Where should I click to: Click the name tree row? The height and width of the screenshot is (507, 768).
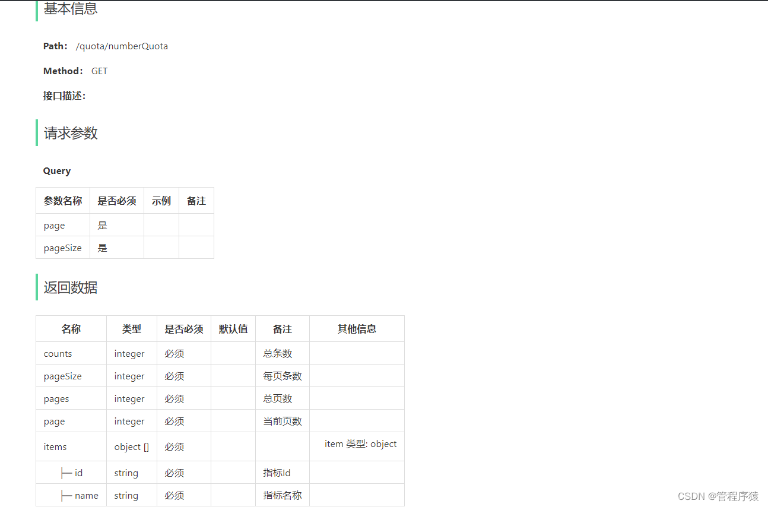(x=80, y=496)
